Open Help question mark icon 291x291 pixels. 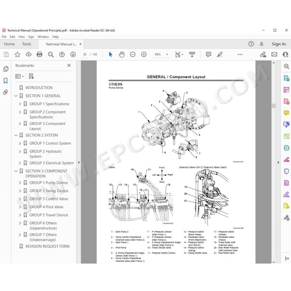coord(251,44)
